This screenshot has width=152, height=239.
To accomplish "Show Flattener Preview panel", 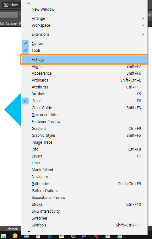I will point(84,122).
